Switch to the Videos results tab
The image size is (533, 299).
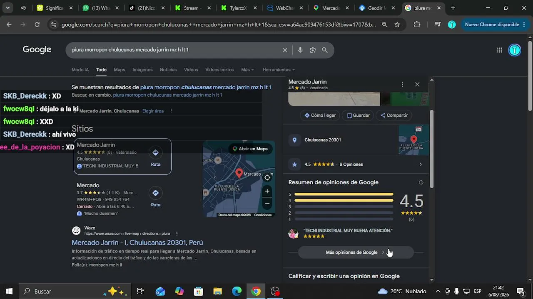click(x=191, y=70)
